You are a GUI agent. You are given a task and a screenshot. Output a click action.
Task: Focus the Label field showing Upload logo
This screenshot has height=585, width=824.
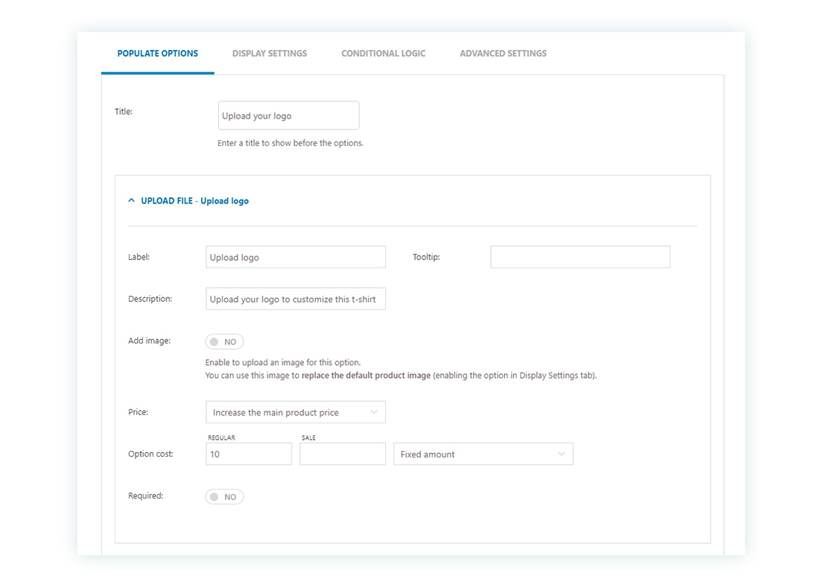coord(295,256)
